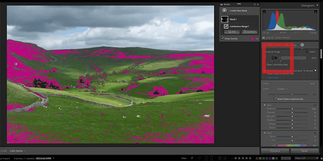Click the Exposure slider handle
The width and height of the screenshot is (323, 161).
tap(292, 109)
